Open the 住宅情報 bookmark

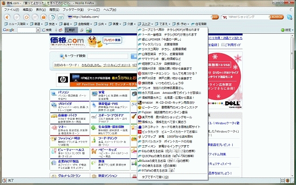point(199,24)
